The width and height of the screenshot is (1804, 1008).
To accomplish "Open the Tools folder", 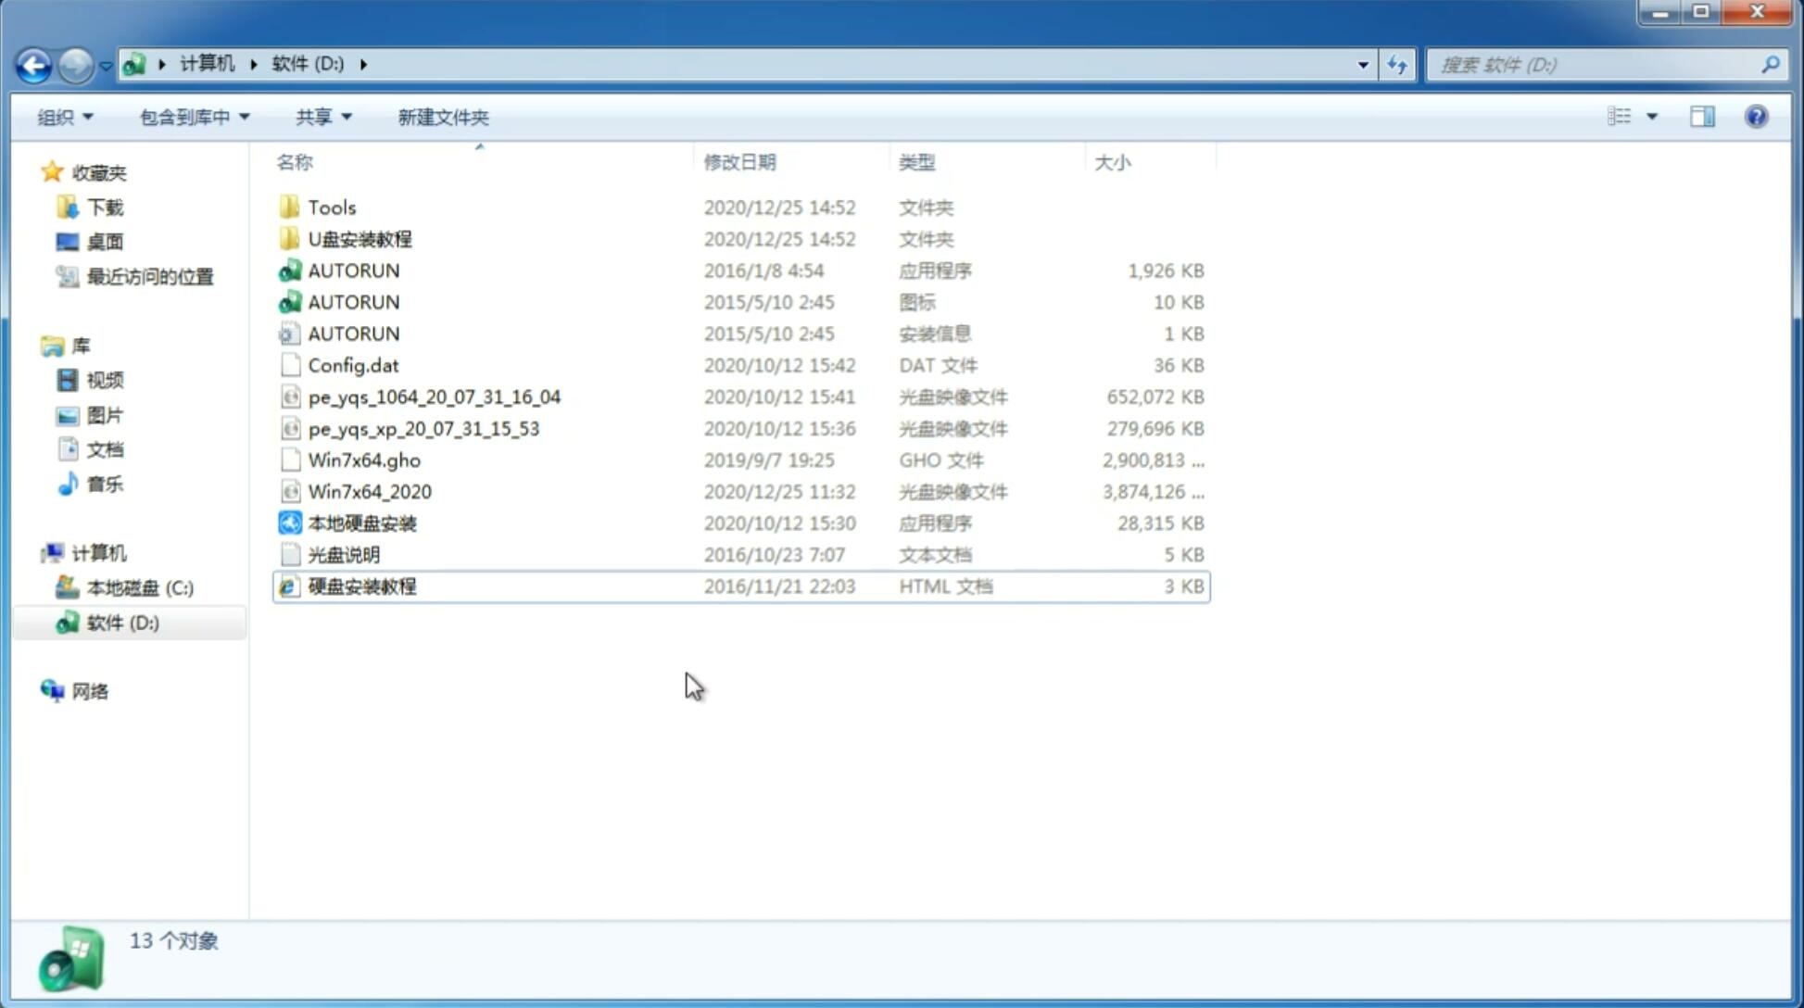I will (331, 207).
